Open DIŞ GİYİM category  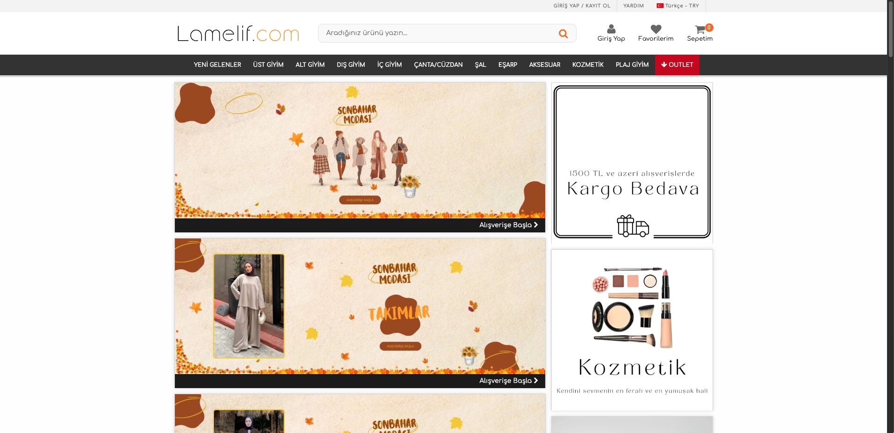pos(351,65)
